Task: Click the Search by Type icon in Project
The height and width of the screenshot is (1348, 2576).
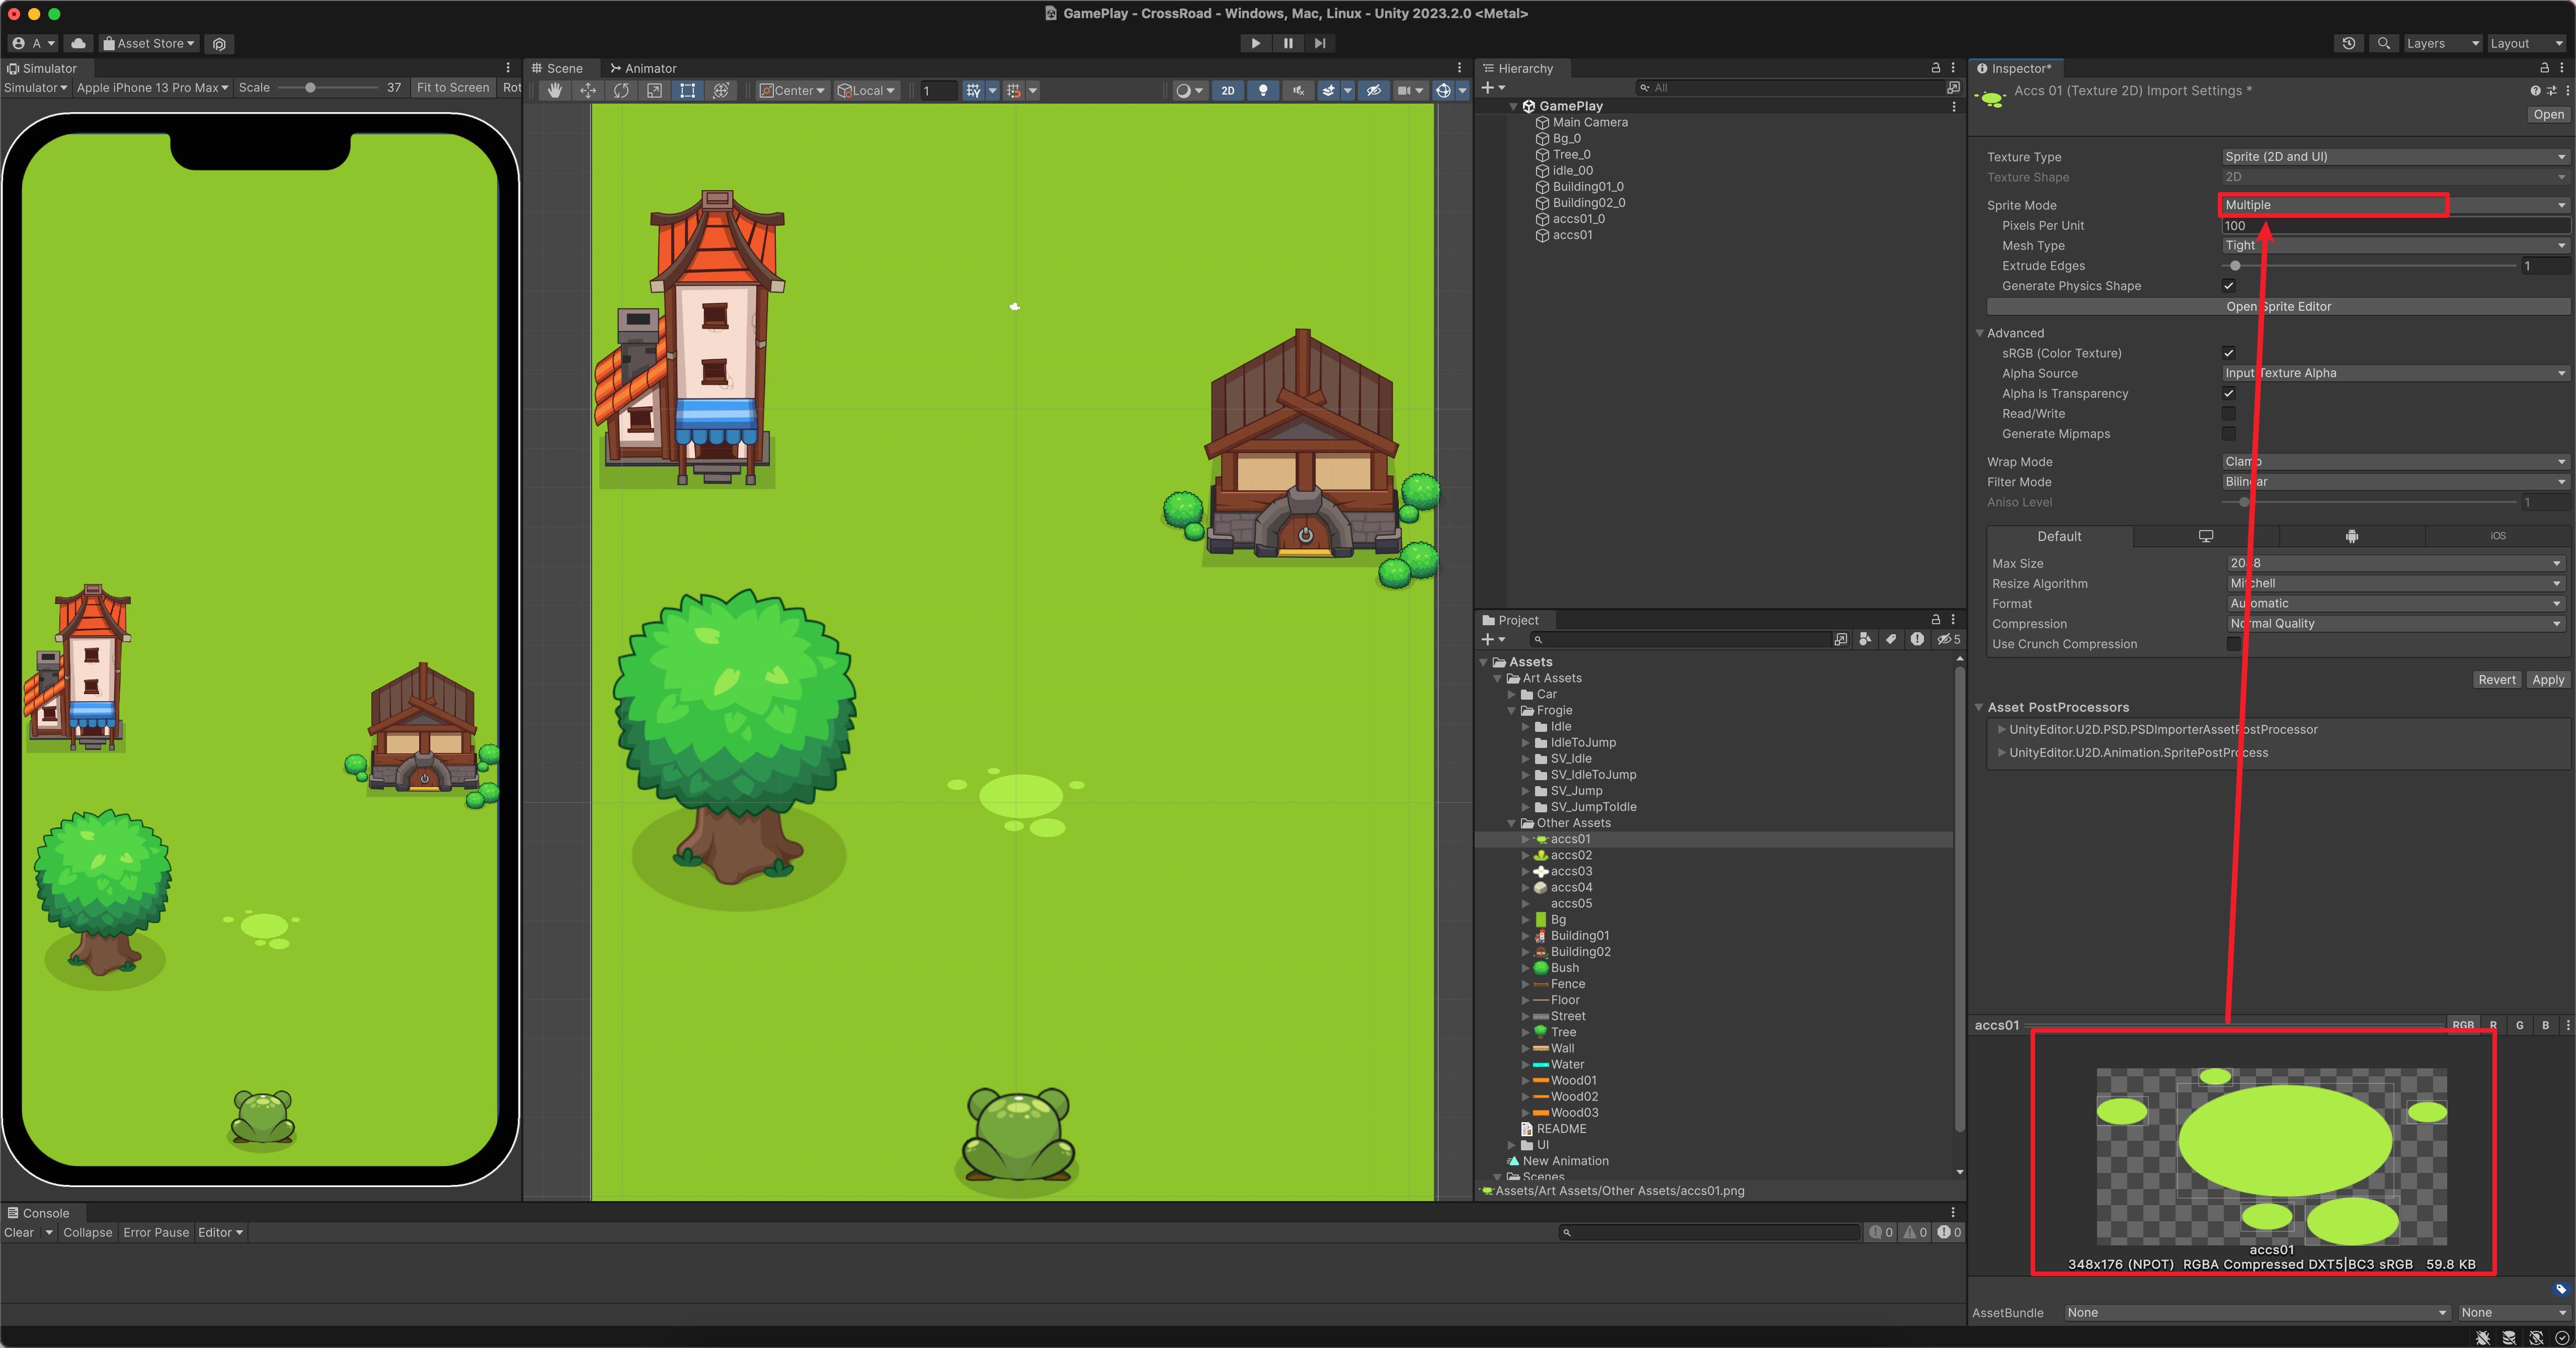Action: click(1865, 639)
